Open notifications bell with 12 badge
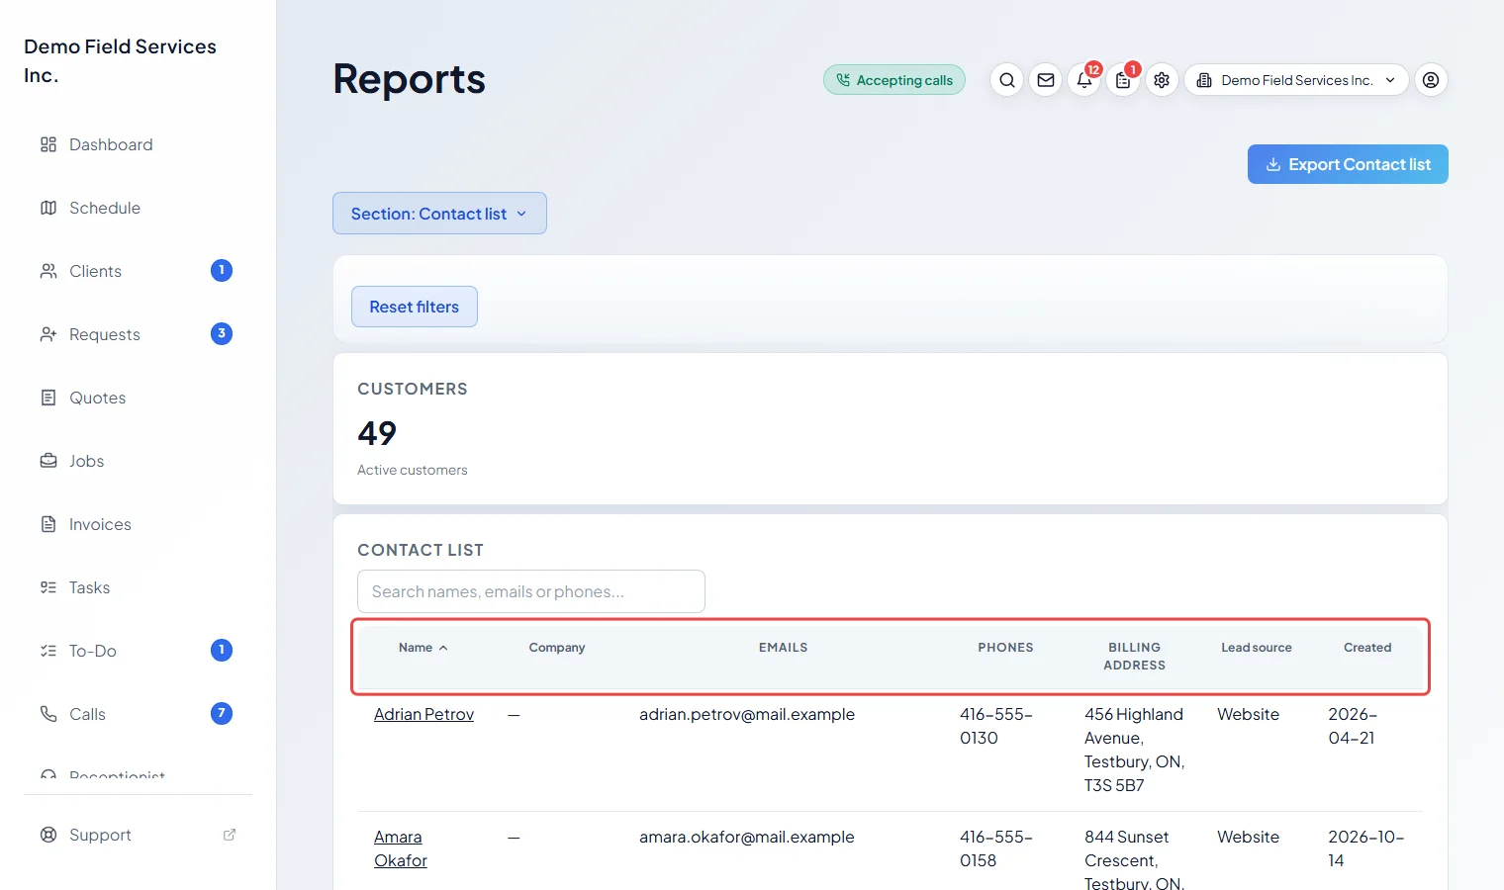Screen dimensions: 1504x890 pos(1084,80)
